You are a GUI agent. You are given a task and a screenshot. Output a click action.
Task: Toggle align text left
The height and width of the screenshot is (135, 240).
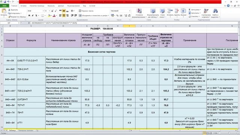[x=60, y=16]
